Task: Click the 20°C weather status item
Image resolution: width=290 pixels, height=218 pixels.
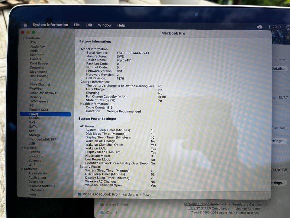Action: [274, 27]
